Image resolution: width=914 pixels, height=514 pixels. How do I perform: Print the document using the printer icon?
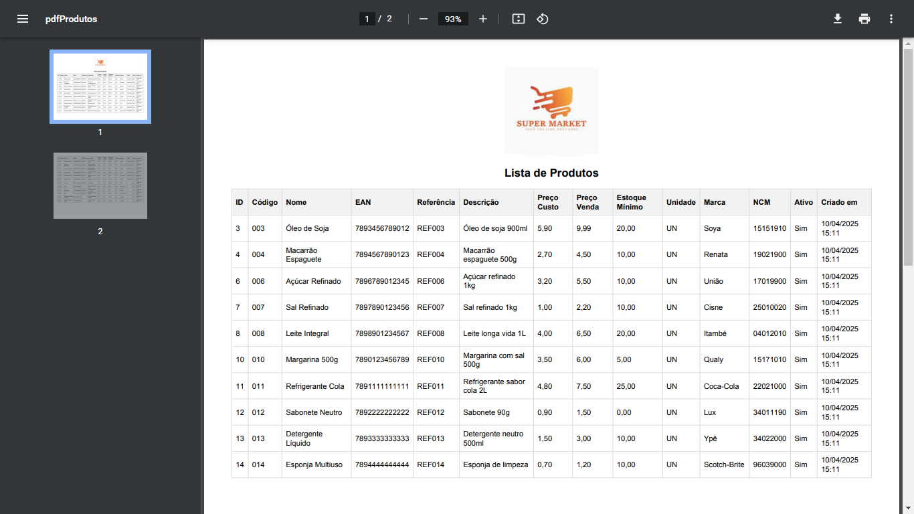click(x=864, y=19)
